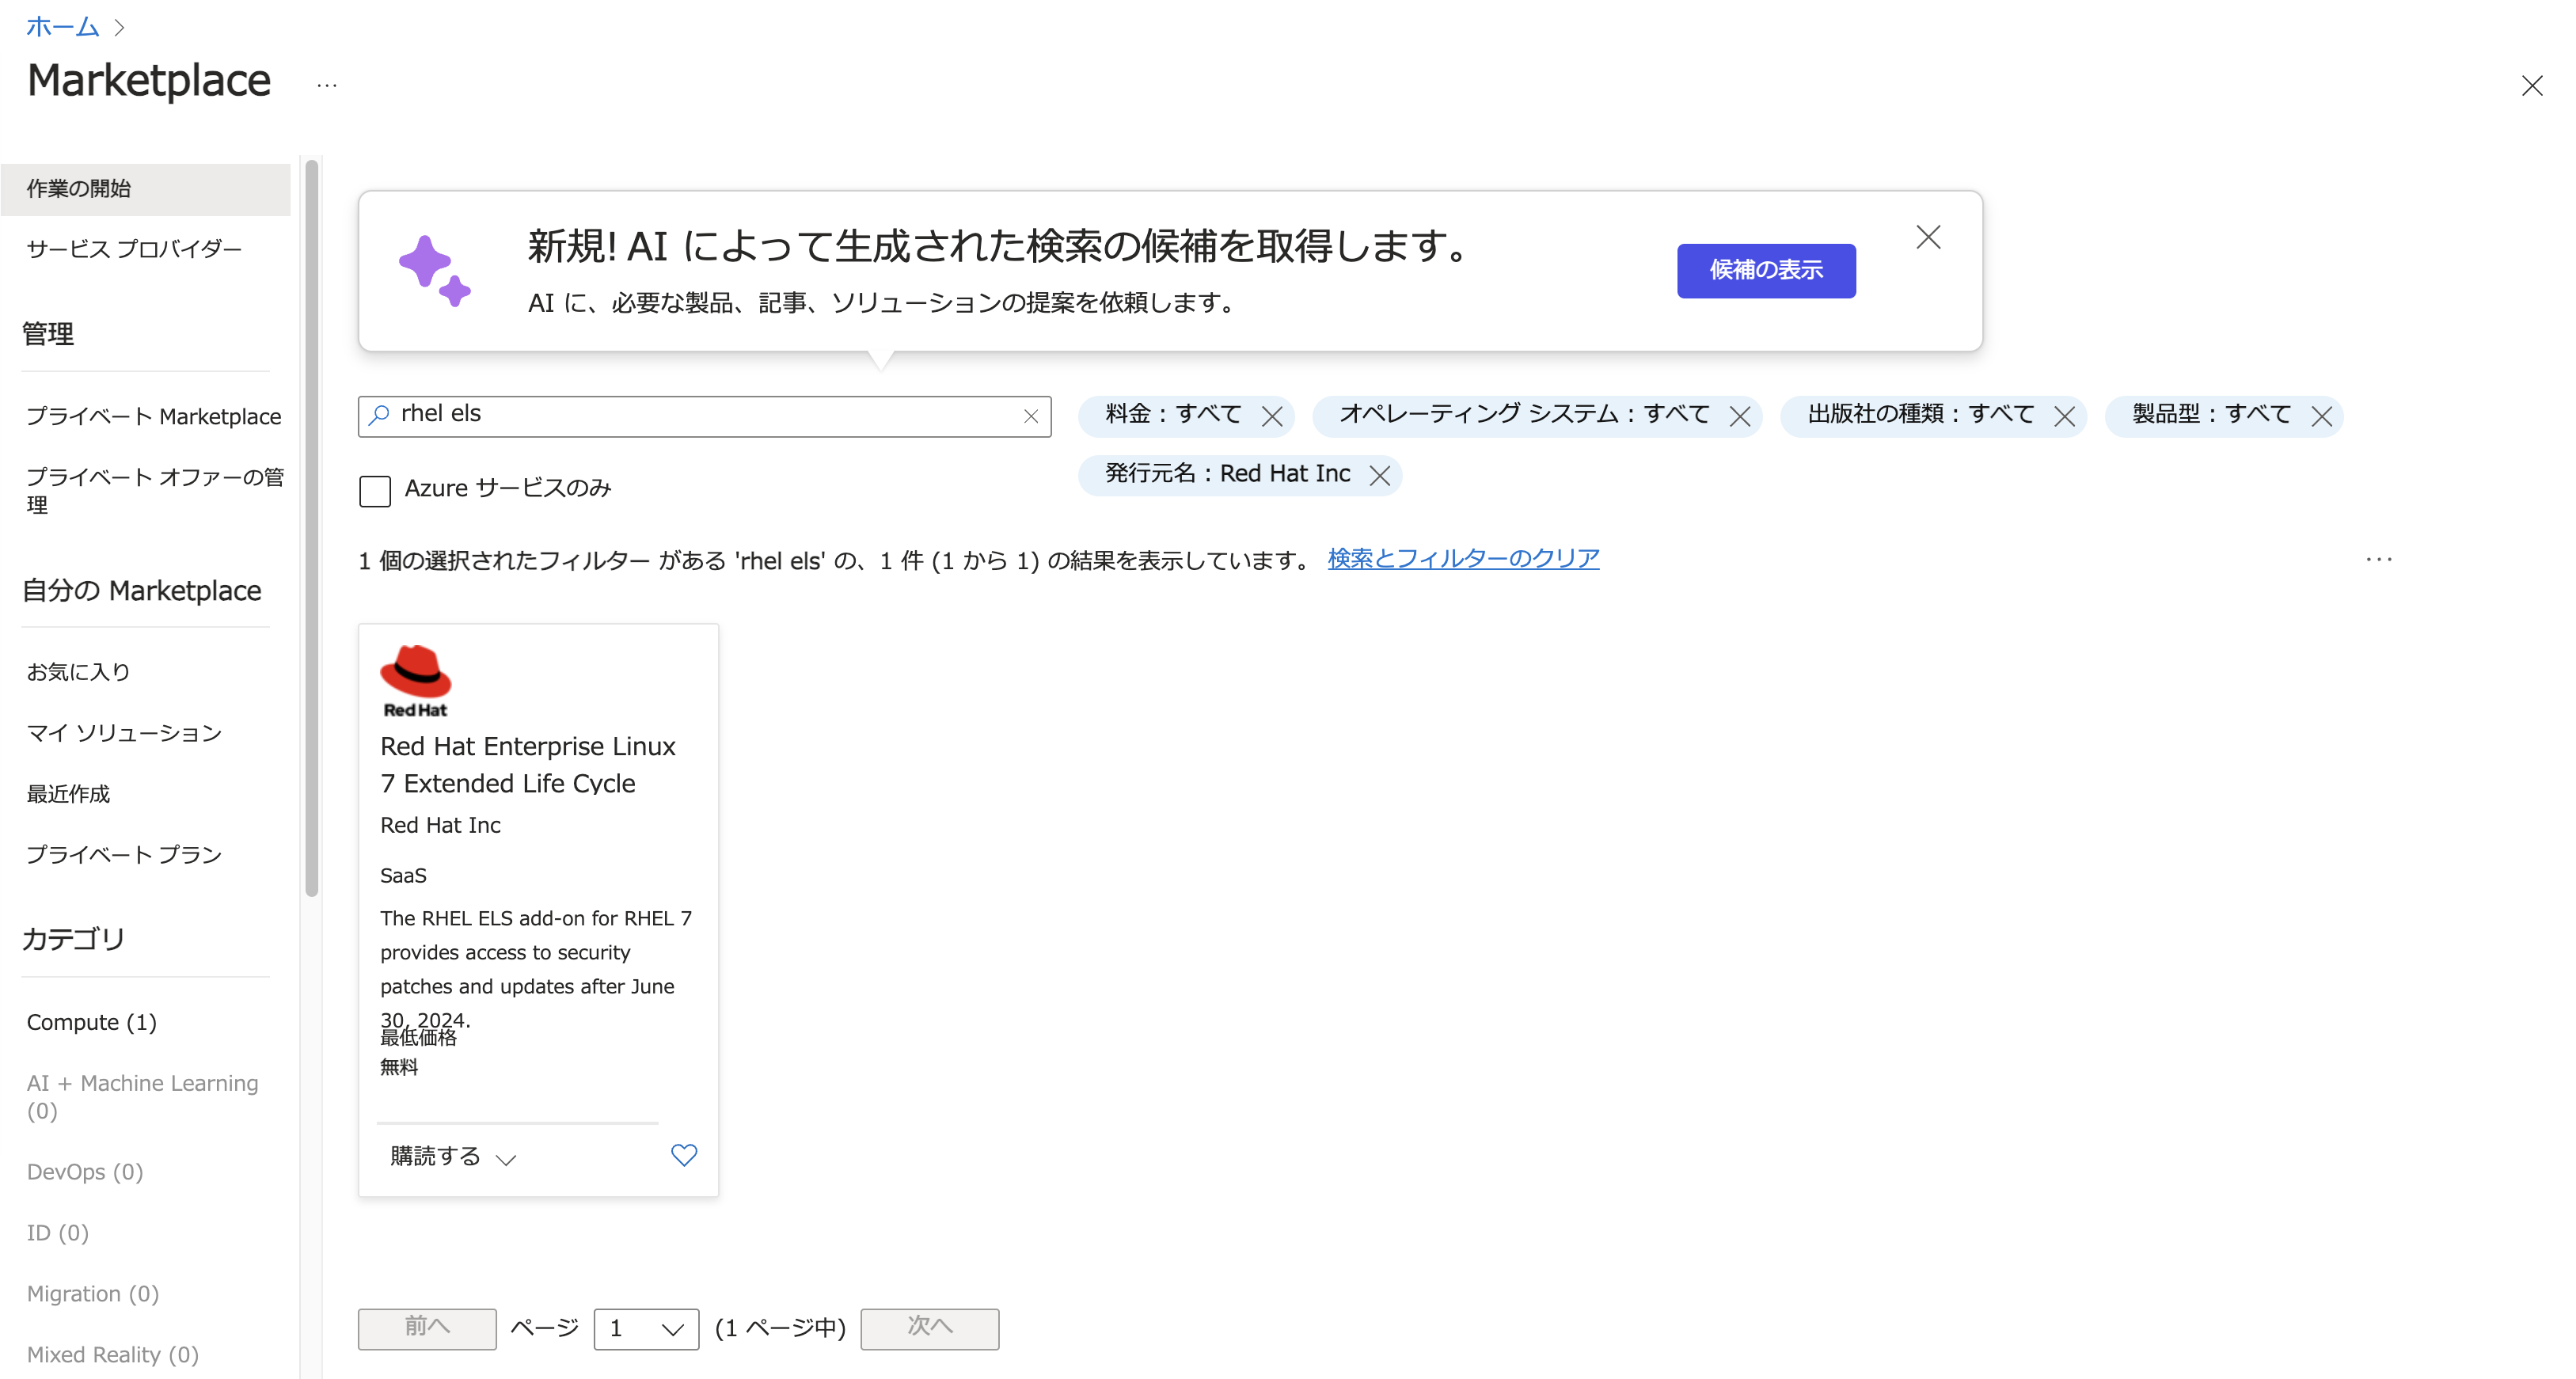Select プライベート Marketplace in the sidebar
The height and width of the screenshot is (1379, 2576).
tap(154, 416)
